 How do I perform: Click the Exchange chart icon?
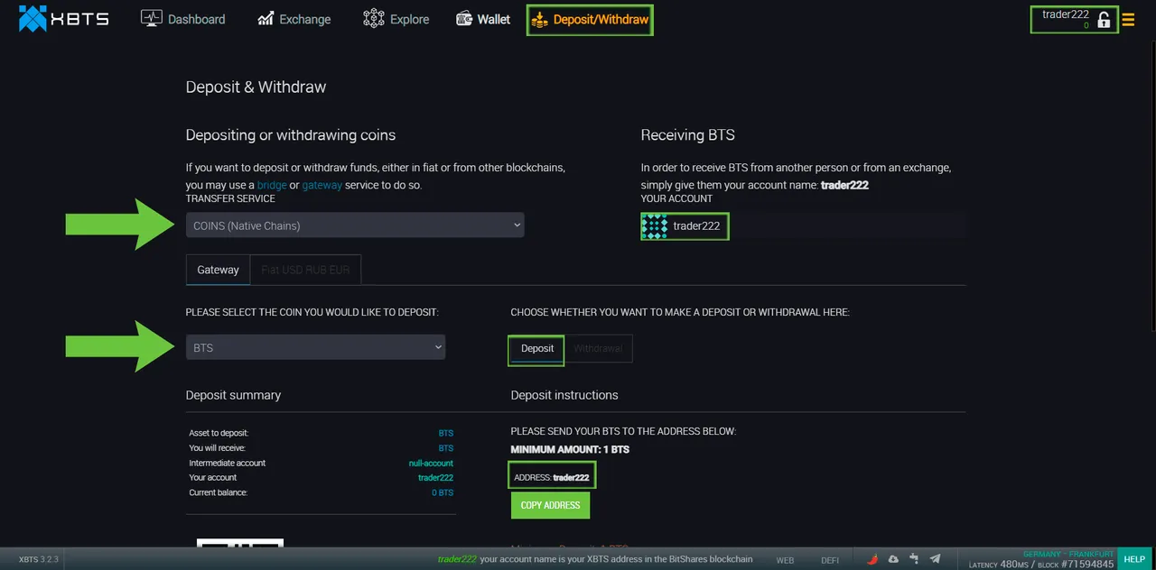click(x=266, y=19)
